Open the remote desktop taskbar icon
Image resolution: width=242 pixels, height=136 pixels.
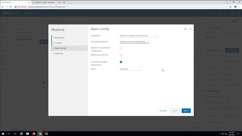[46, 134]
